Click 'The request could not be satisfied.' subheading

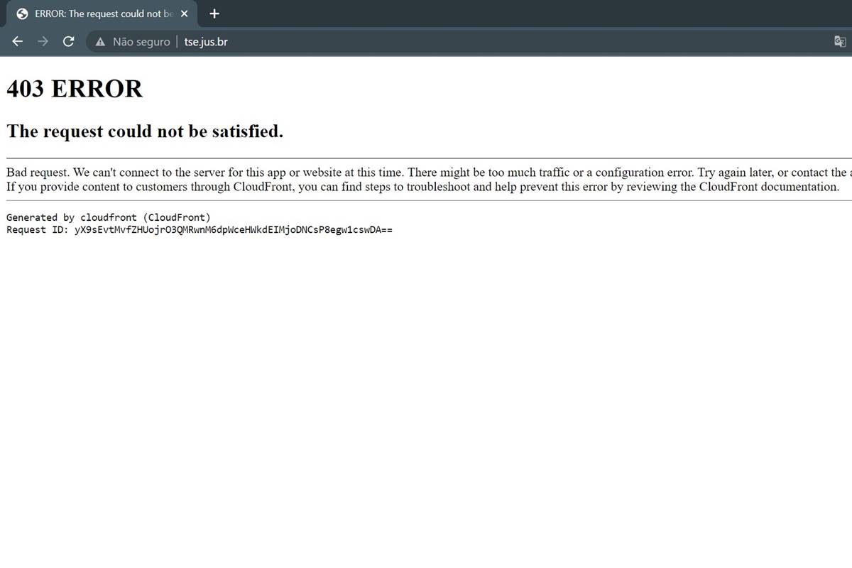[x=145, y=131]
